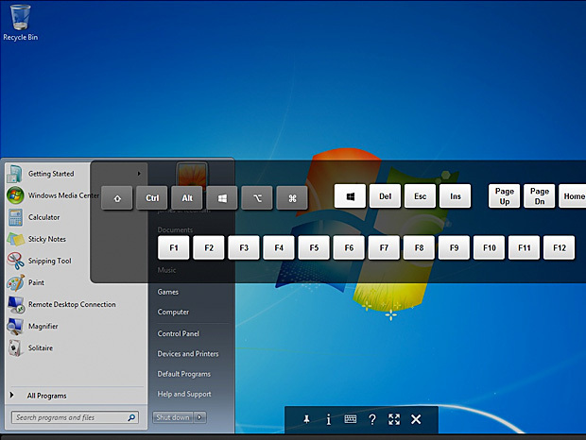Screen dimensions: 586x440
Task: Enter full screen with the expand arrows icon
Action: (x=394, y=419)
